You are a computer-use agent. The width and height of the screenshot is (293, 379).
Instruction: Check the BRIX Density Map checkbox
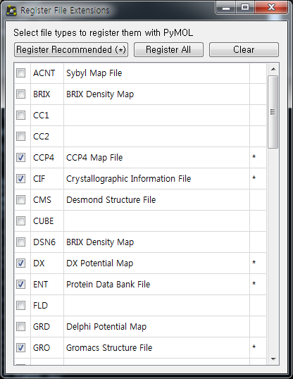click(21, 94)
